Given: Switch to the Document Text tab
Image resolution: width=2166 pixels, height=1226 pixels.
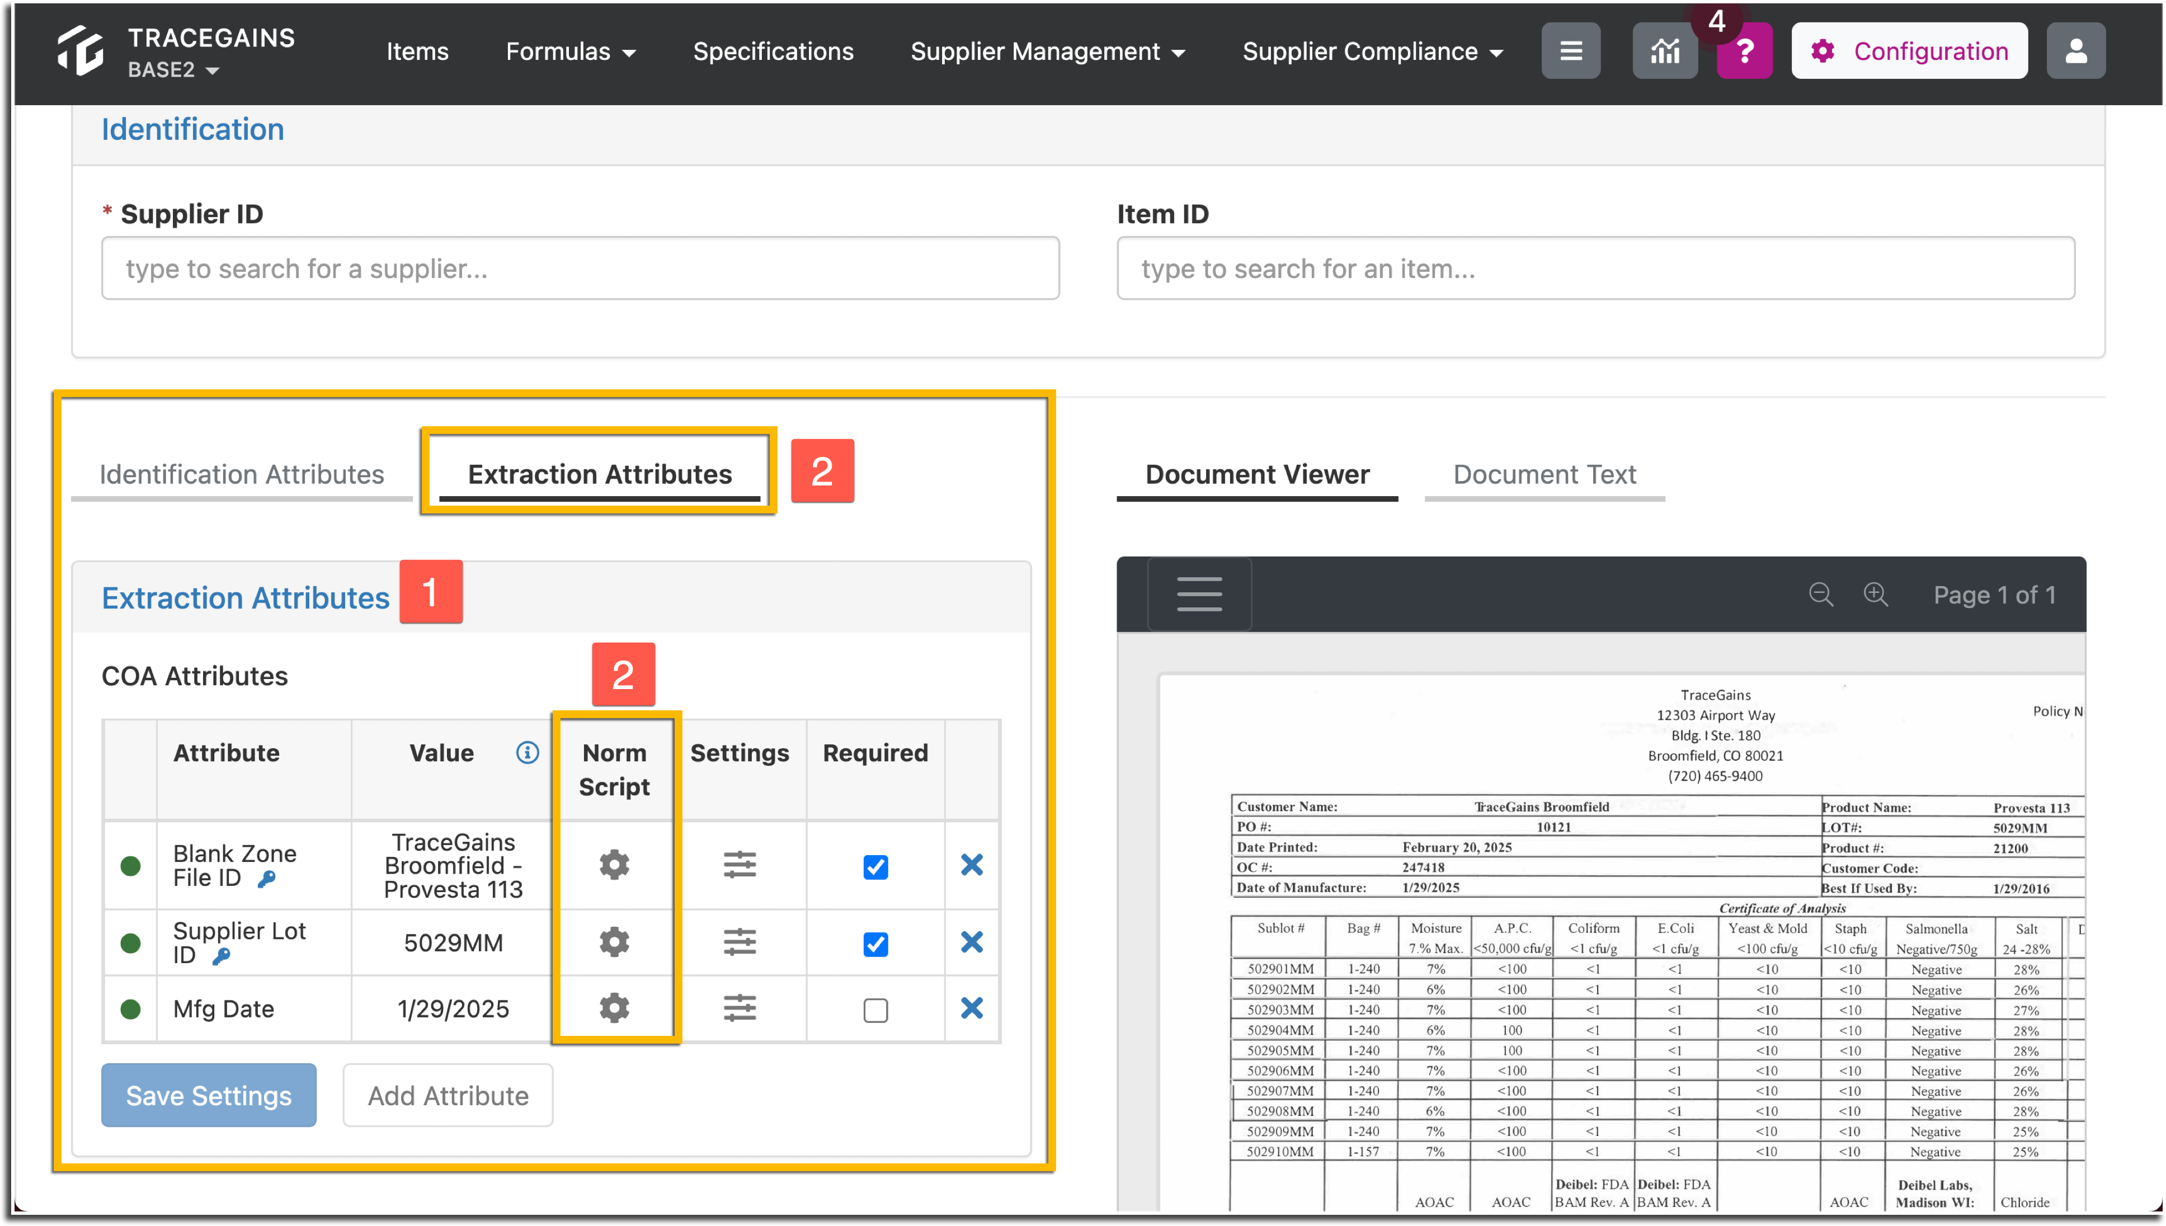Looking at the screenshot, I should click(x=1543, y=474).
